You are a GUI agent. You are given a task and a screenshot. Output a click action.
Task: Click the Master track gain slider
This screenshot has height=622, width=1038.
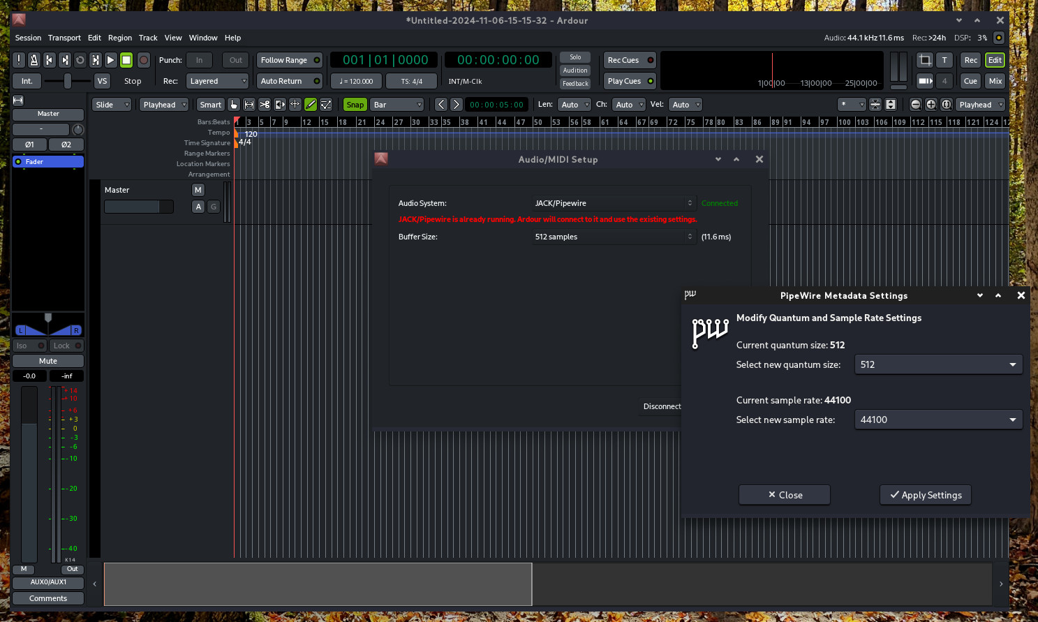[139, 207]
